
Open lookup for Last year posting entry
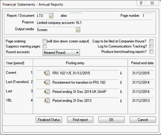48,92
